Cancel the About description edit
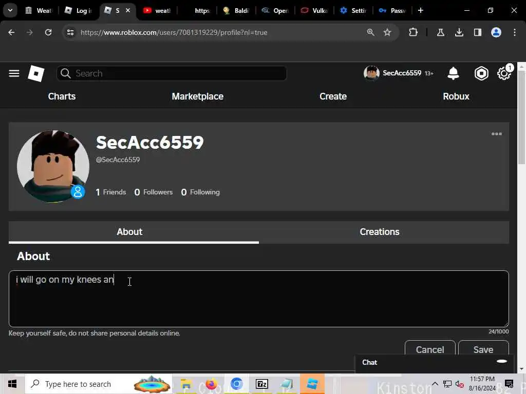Image resolution: width=526 pixels, height=394 pixels. click(x=430, y=349)
